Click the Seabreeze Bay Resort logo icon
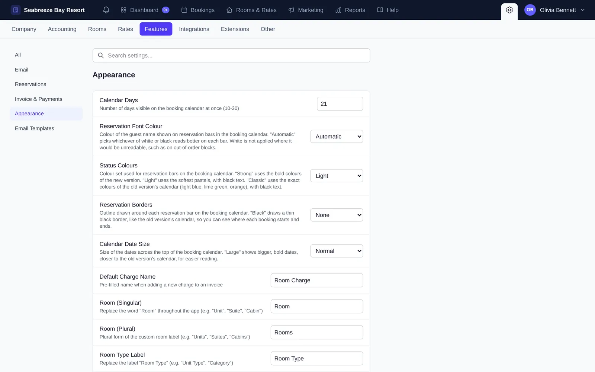The height and width of the screenshot is (372, 595). click(16, 10)
